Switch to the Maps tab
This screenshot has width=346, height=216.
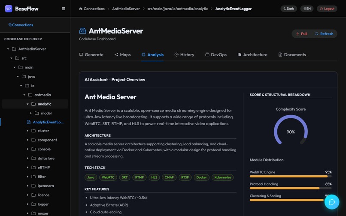point(122,55)
